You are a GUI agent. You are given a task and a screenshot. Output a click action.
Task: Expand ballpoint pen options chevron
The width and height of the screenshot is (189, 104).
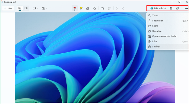(x=75, y=10)
